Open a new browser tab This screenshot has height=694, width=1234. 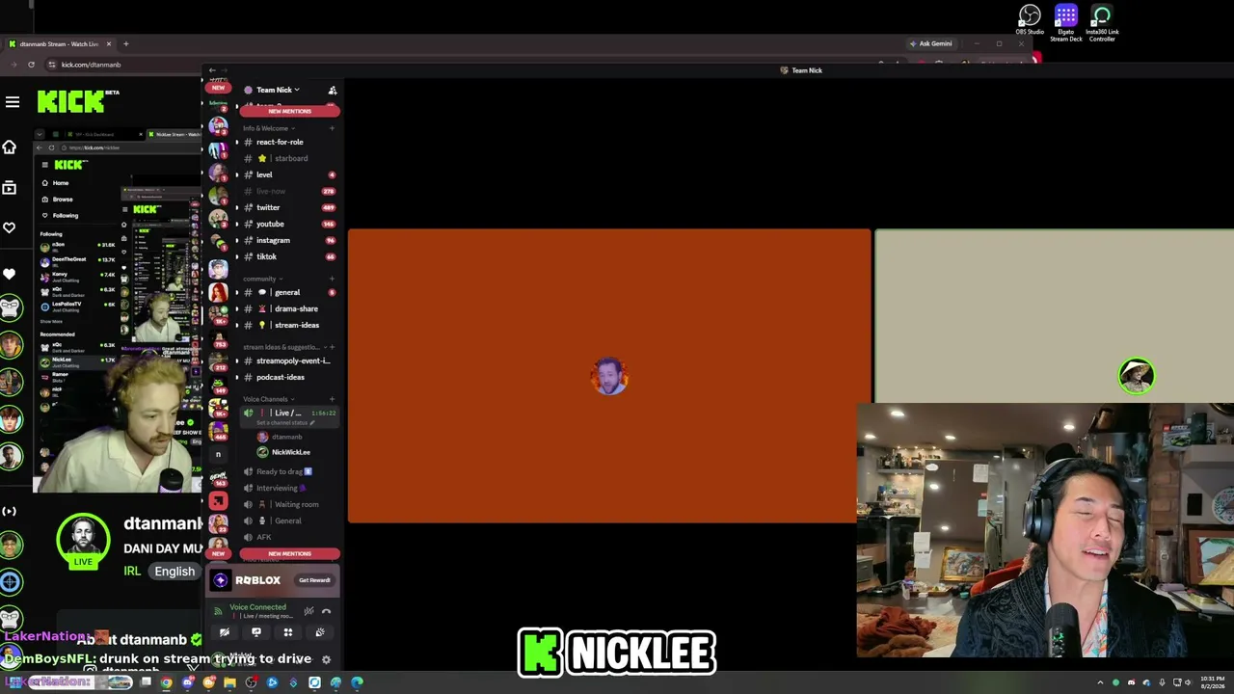(x=125, y=43)
